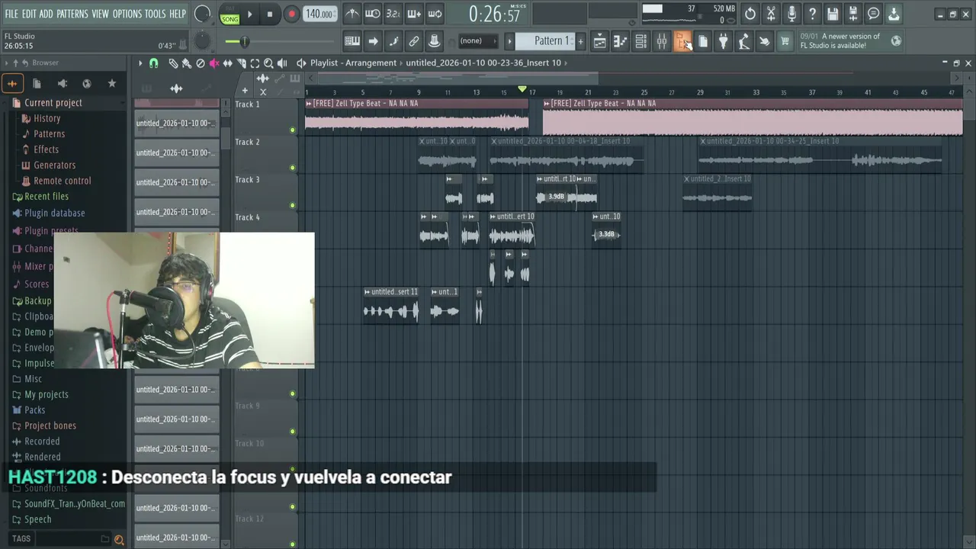976x549 pixels.
Task: Open the FILE menu
Action: (11, 14)
